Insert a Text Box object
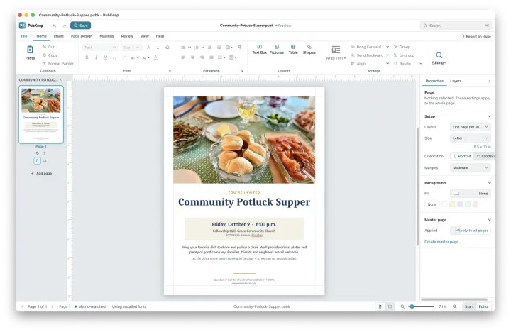 (260, 50)
